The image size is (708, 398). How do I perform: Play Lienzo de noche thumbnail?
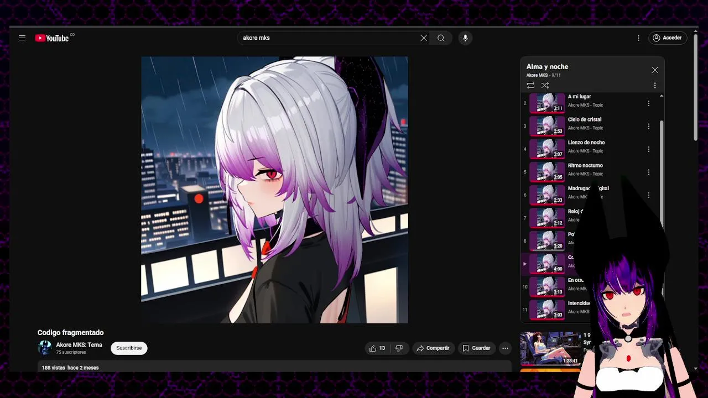(547, 149)
